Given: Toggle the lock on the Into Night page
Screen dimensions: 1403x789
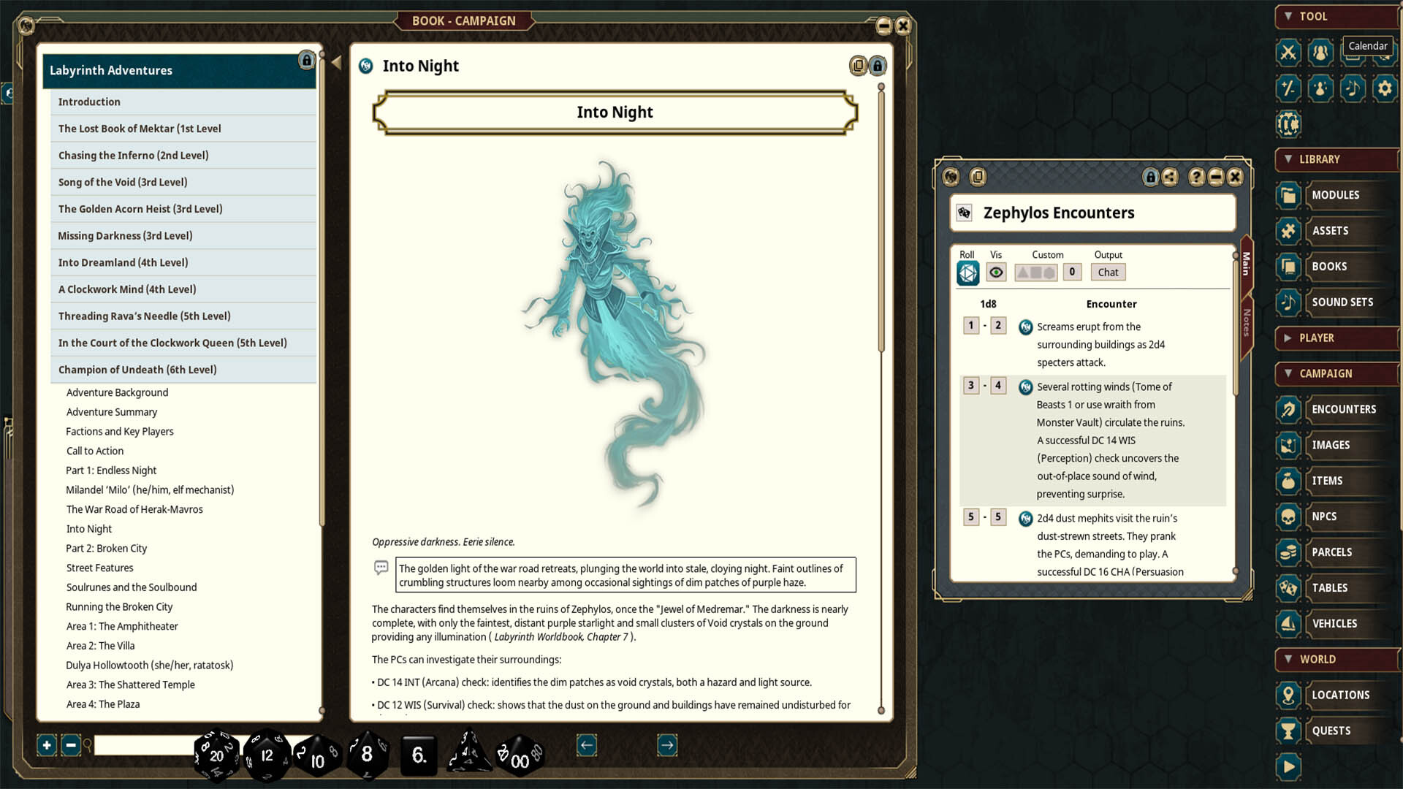Looking at the screenshot, I should [876, 65].
